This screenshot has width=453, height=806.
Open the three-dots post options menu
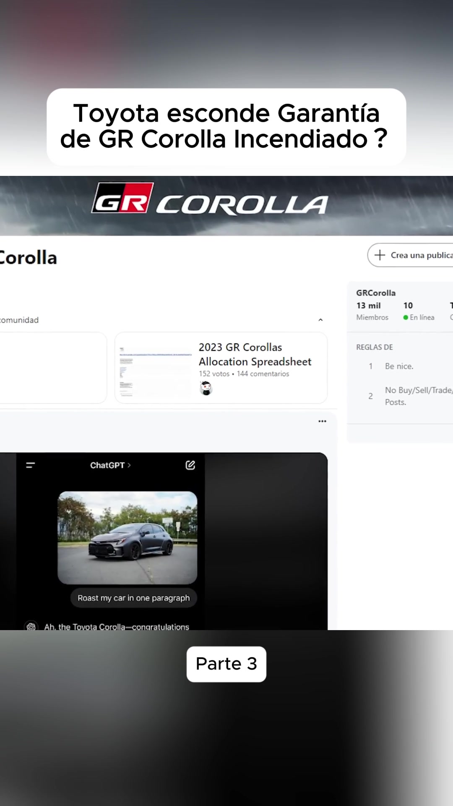(322, 421)
